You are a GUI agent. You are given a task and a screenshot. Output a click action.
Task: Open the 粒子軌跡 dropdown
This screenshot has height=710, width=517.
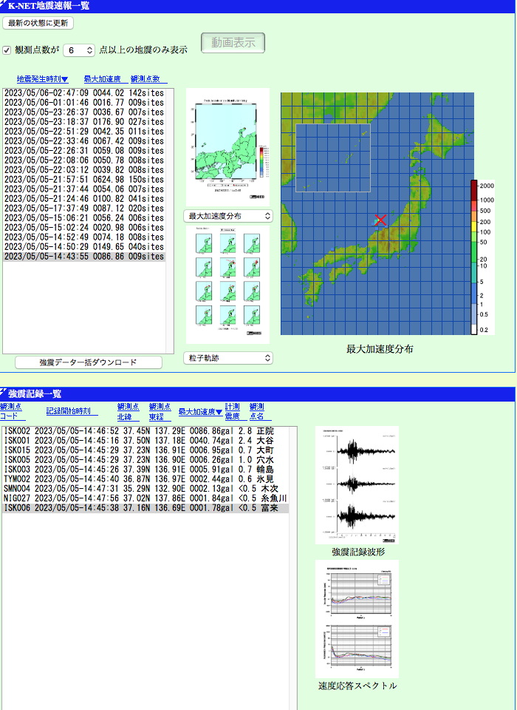point(228,358)
